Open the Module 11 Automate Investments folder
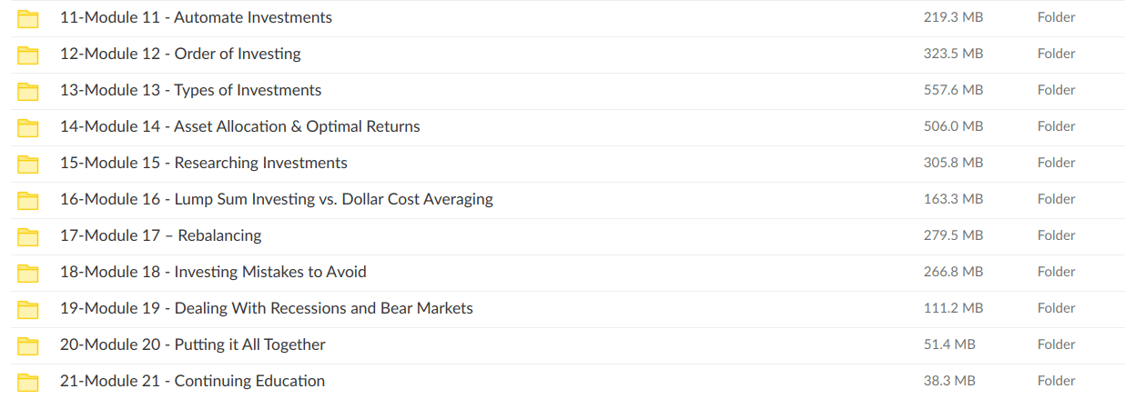 point(196,17)
